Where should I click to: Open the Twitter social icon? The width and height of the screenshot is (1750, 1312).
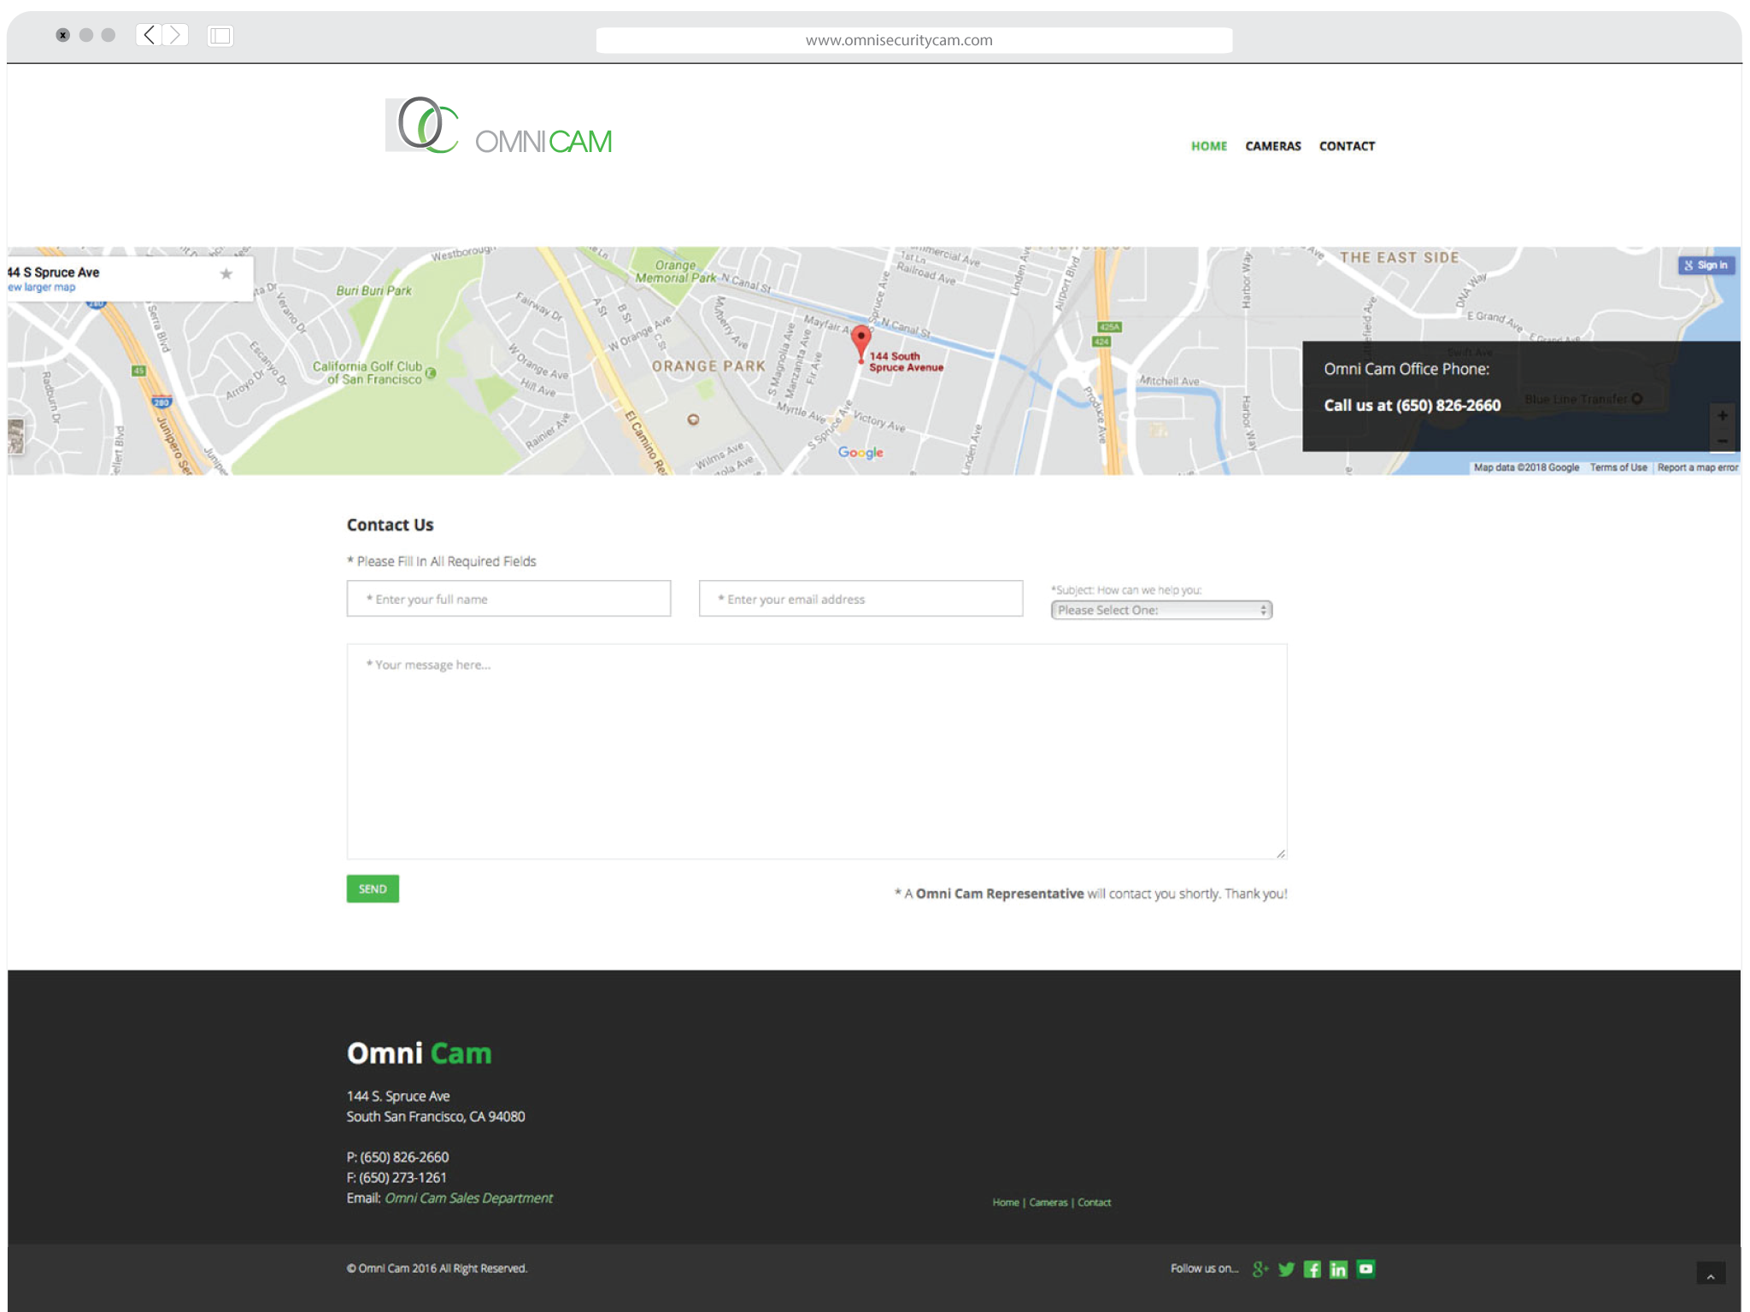(x=1286, y=1269)
